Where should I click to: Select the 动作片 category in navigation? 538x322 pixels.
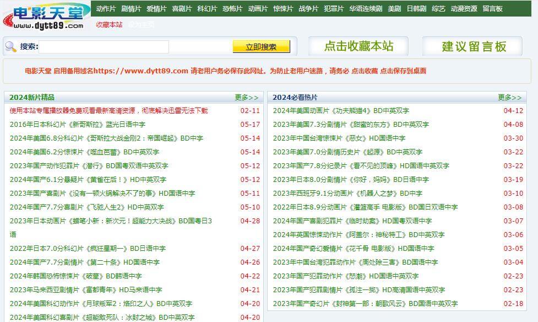pos(105,8)
